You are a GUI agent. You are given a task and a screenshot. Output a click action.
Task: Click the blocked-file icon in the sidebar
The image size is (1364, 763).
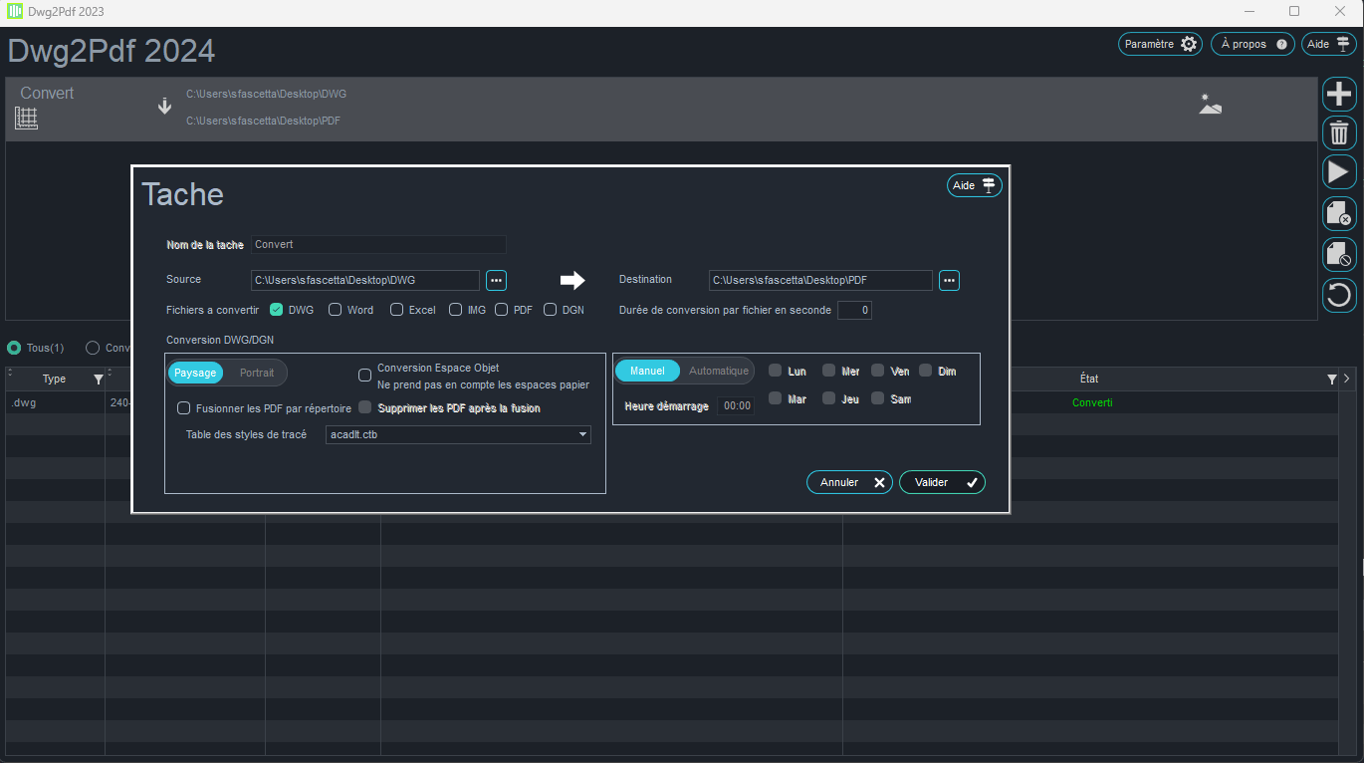point(1339,254)
